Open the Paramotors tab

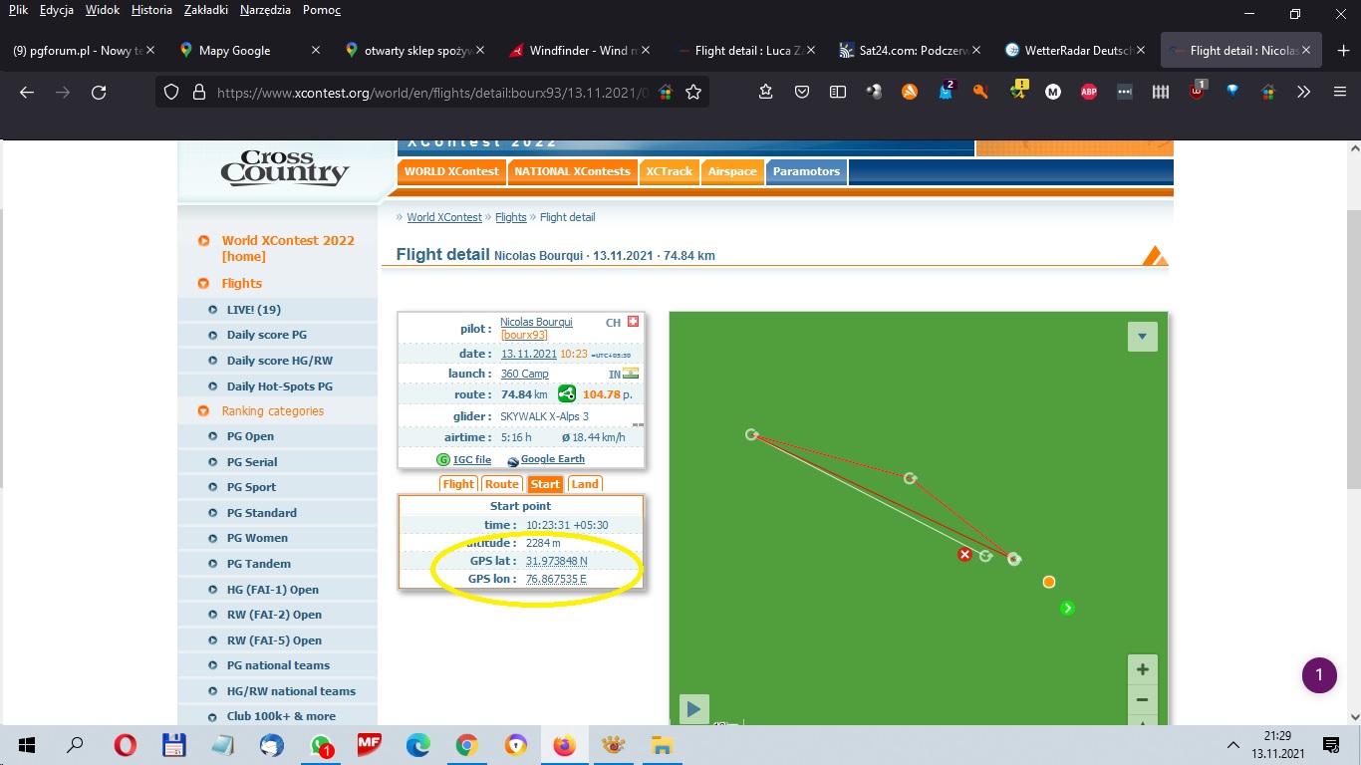(806, 171)
